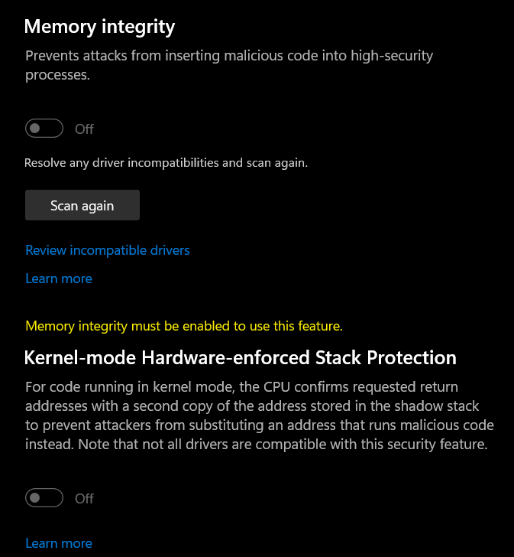
Task: Enable Kernel-mode Hardware-enforced Stack Protection switch
Action: point(44,498)
